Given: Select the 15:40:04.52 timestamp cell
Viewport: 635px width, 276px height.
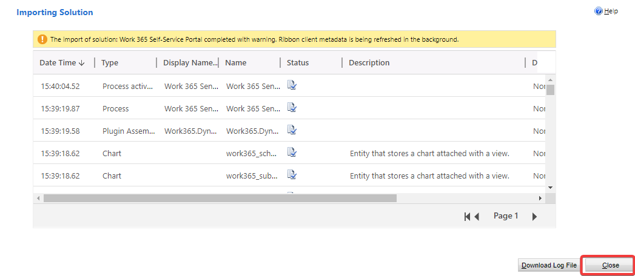Looking at the screenshot, I should point(60,87).
